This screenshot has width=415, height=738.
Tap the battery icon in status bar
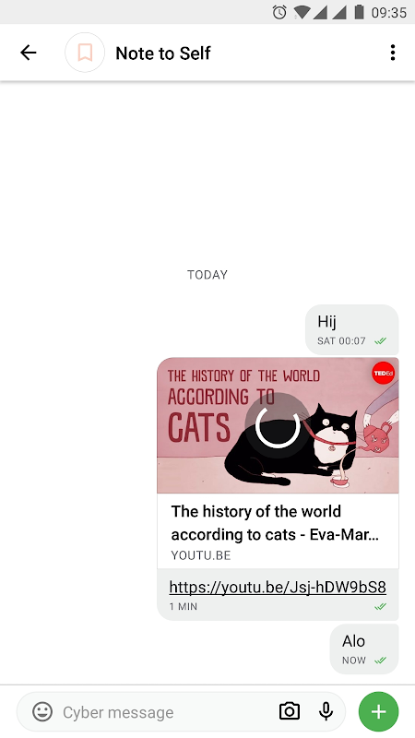pyautogui.click(x=359, y=12)
